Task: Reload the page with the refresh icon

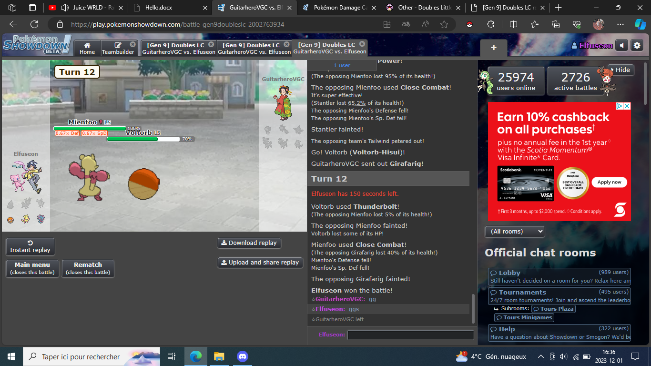Action: pyautogui.click(x=34, y=24)
